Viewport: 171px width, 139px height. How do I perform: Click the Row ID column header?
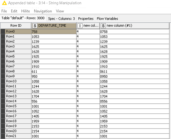pyautogui.click(x=16, y=26)
